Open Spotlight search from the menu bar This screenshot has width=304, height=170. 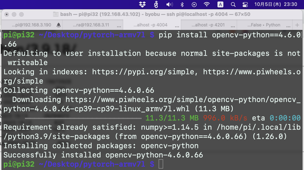click(x=233, y=4)
